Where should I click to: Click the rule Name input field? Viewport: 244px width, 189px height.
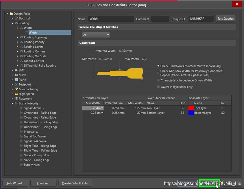[x=111, y=19]
